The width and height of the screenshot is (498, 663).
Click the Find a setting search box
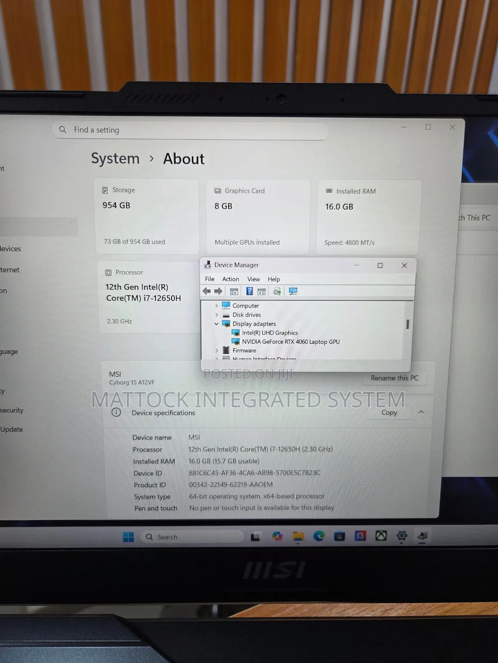tap(190, 130)
